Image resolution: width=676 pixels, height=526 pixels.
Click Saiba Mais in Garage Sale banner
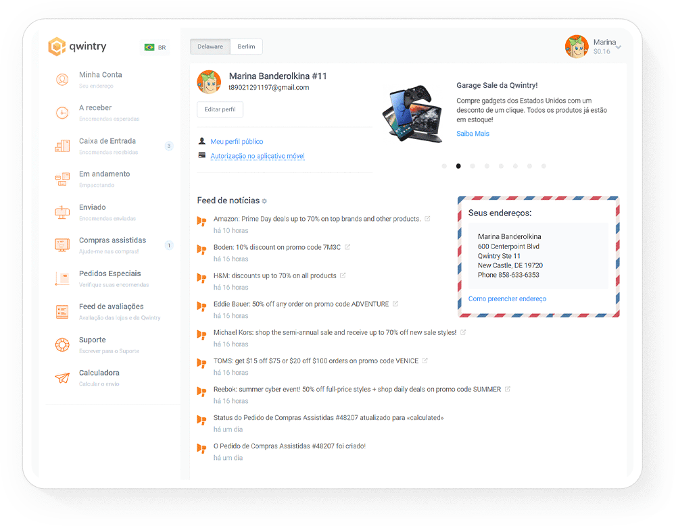pos(473,134)
